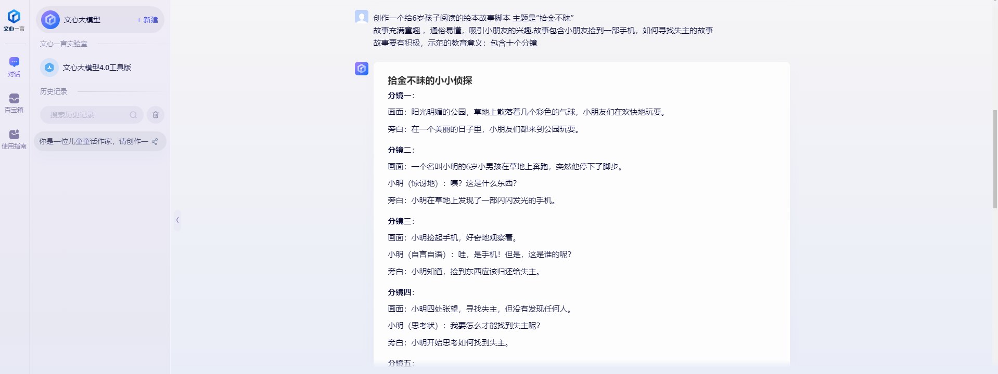Click the 文心大模型 hexagon icon
The width and height of the screenshot is (998, 374).
pyautogui.click(x=50, y=20)
